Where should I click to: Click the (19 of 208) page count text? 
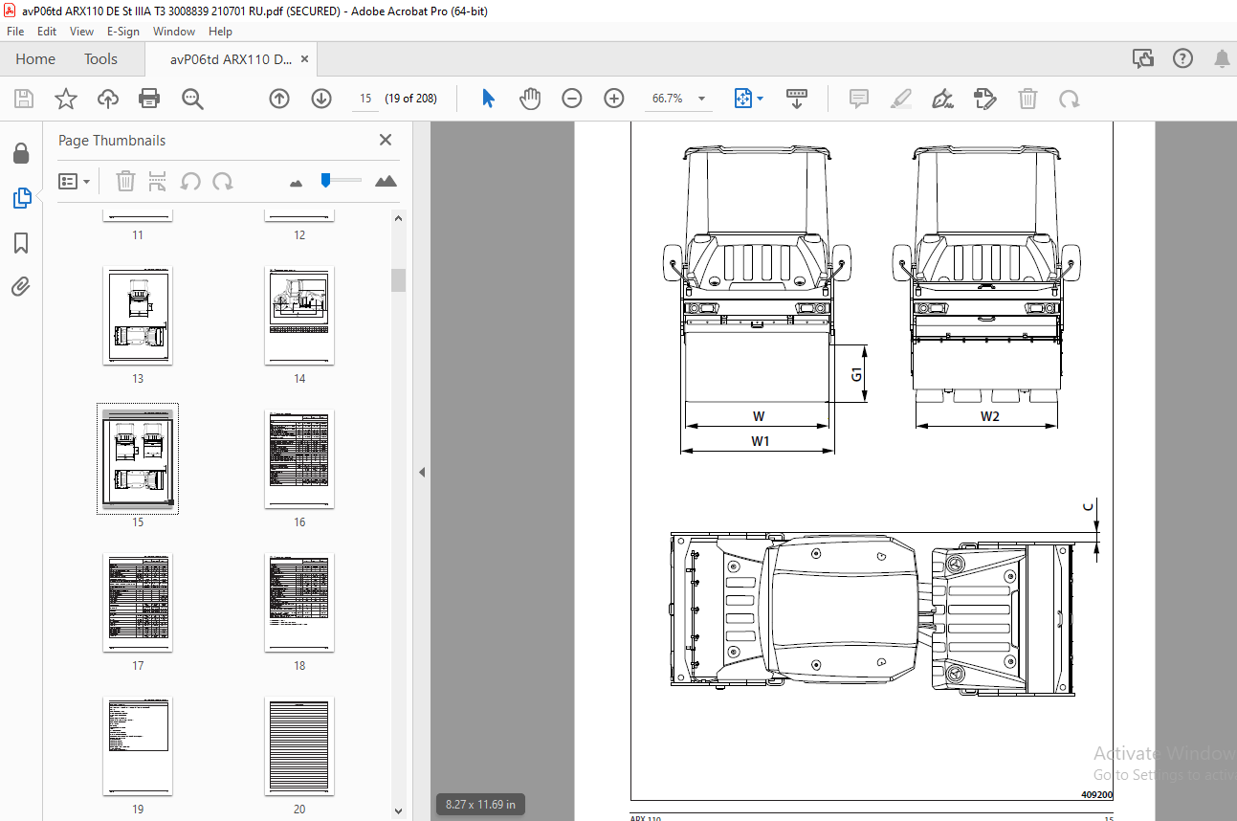pos(410,99)
